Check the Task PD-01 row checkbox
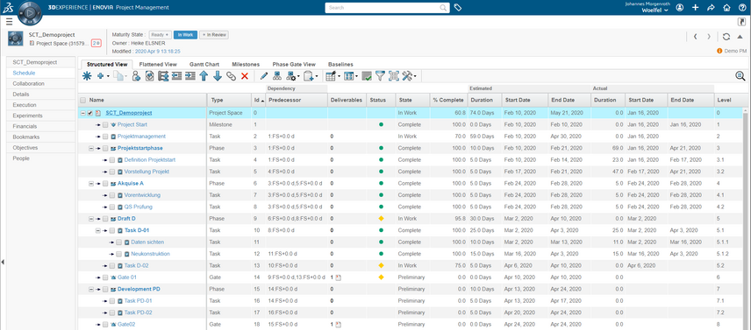Screen dimensions: 751x330 (x=111, y=301)
